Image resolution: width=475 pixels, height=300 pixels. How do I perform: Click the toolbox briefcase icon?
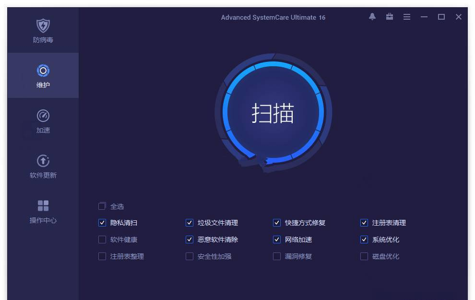tap(390, 17)
